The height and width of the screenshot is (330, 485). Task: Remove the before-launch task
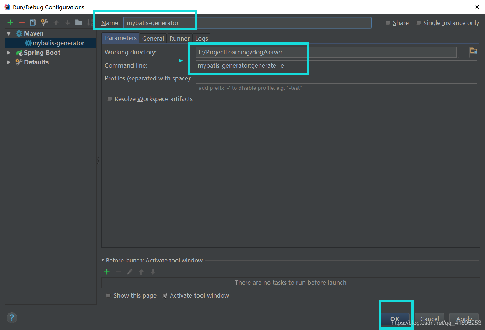[118, 272]
